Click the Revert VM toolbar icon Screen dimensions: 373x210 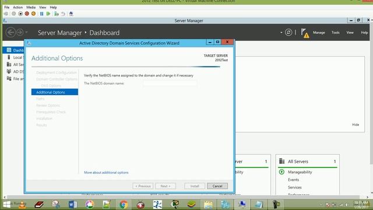click(x=63, y=14)
